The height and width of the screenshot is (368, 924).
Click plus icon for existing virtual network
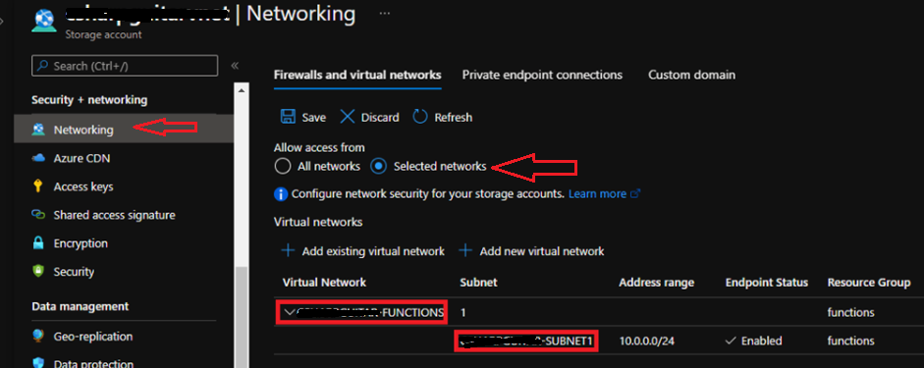[288, 251]
